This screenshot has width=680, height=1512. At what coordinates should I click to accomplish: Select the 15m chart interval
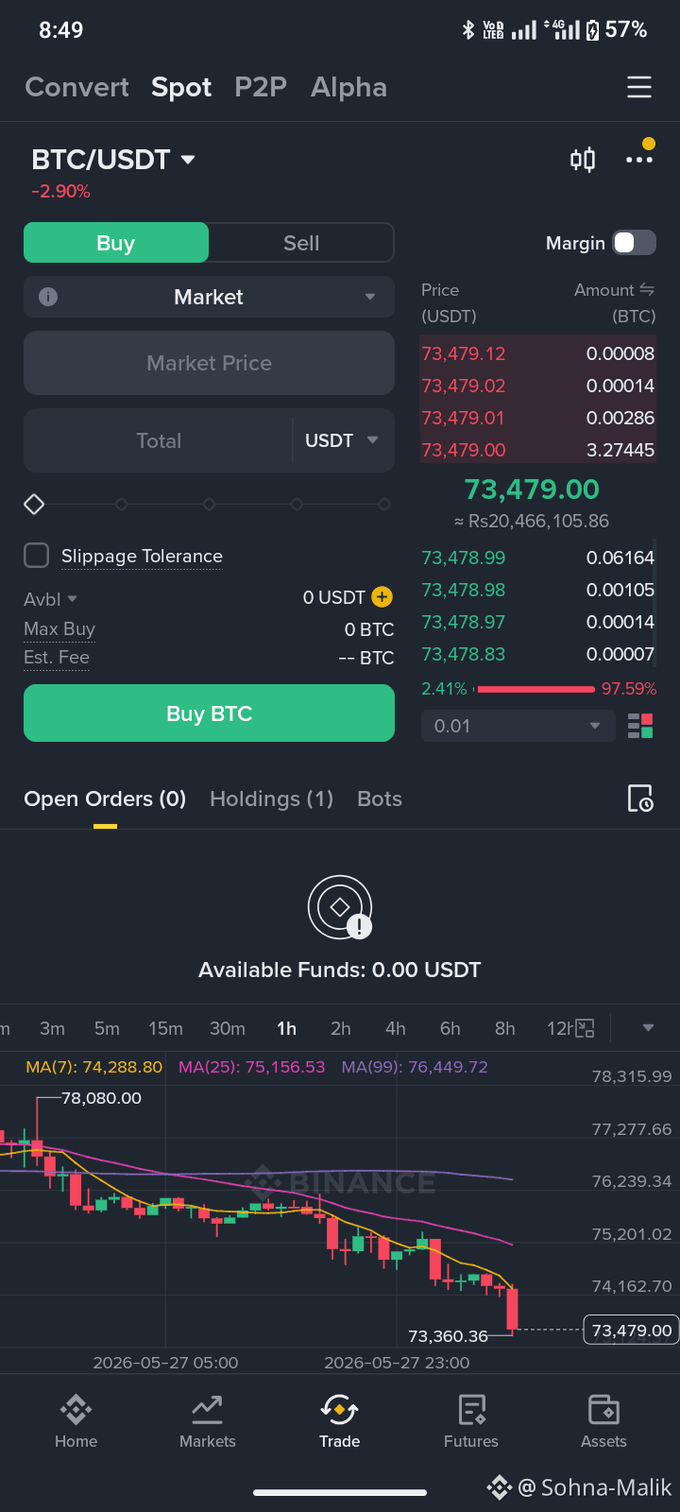pyautogui.click(x=165, y=1028)
